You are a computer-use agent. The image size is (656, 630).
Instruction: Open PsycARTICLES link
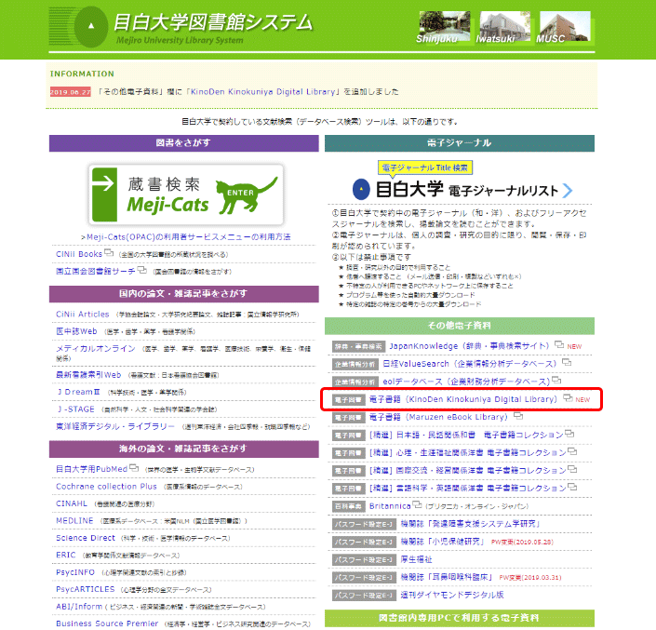[x=86, y=589]
